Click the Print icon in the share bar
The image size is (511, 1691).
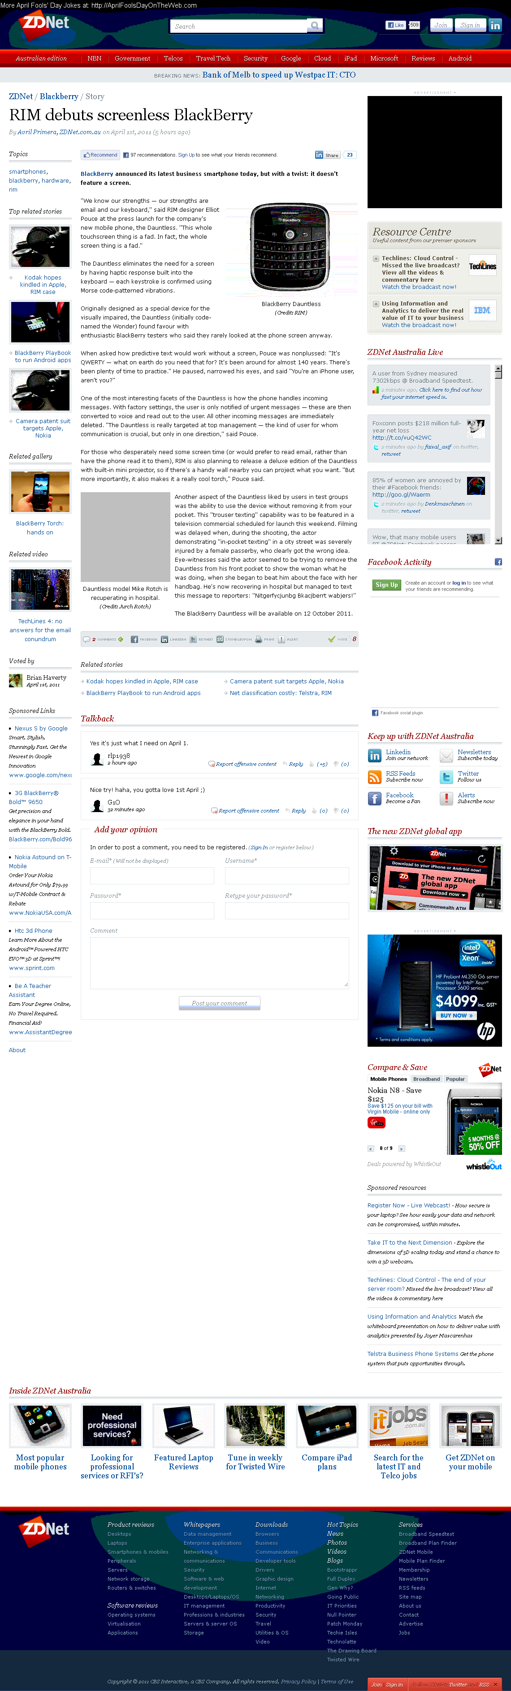259,639
